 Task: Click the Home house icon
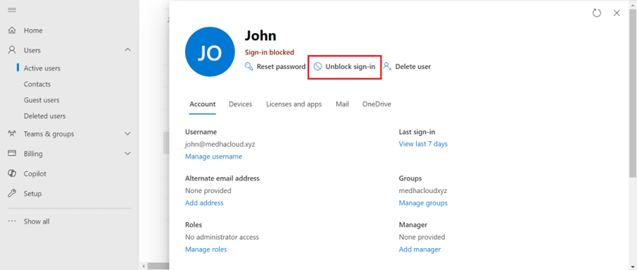[x=12, y=30]
